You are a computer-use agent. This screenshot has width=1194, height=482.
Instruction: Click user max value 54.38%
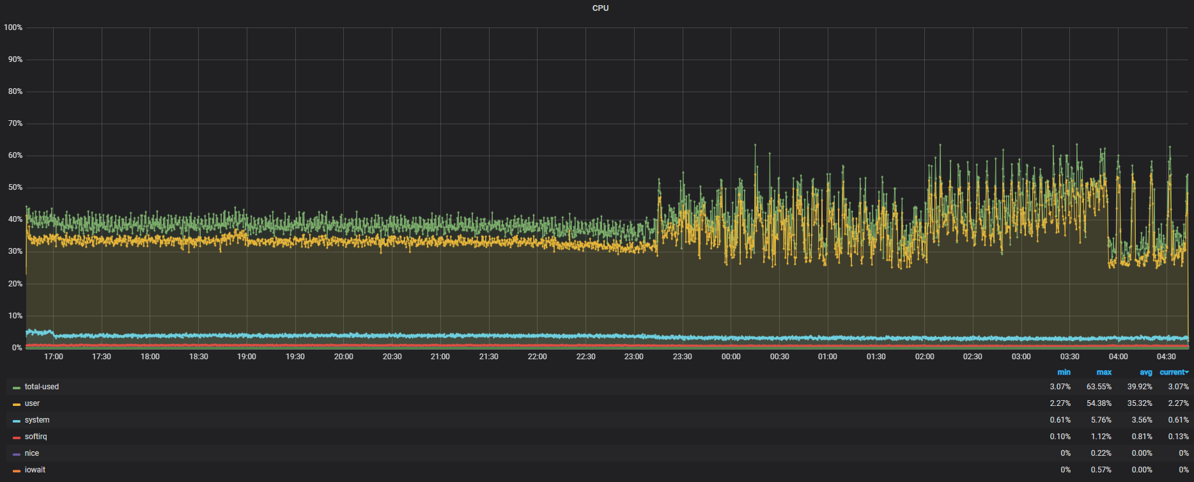click(1099, 403)
